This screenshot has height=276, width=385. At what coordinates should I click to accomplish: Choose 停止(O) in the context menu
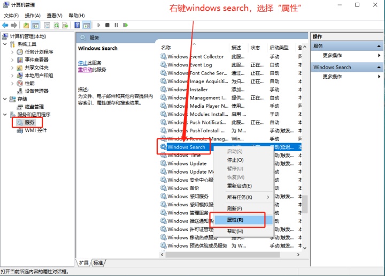(235, 160)
